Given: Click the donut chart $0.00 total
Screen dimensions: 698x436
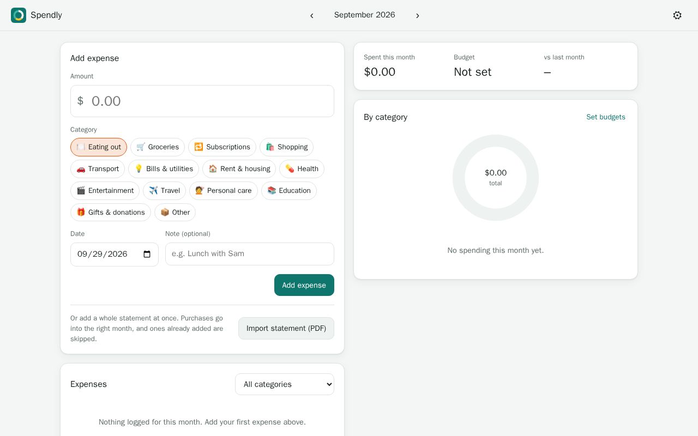Looking at the screenshot, I should pos(496,177).
